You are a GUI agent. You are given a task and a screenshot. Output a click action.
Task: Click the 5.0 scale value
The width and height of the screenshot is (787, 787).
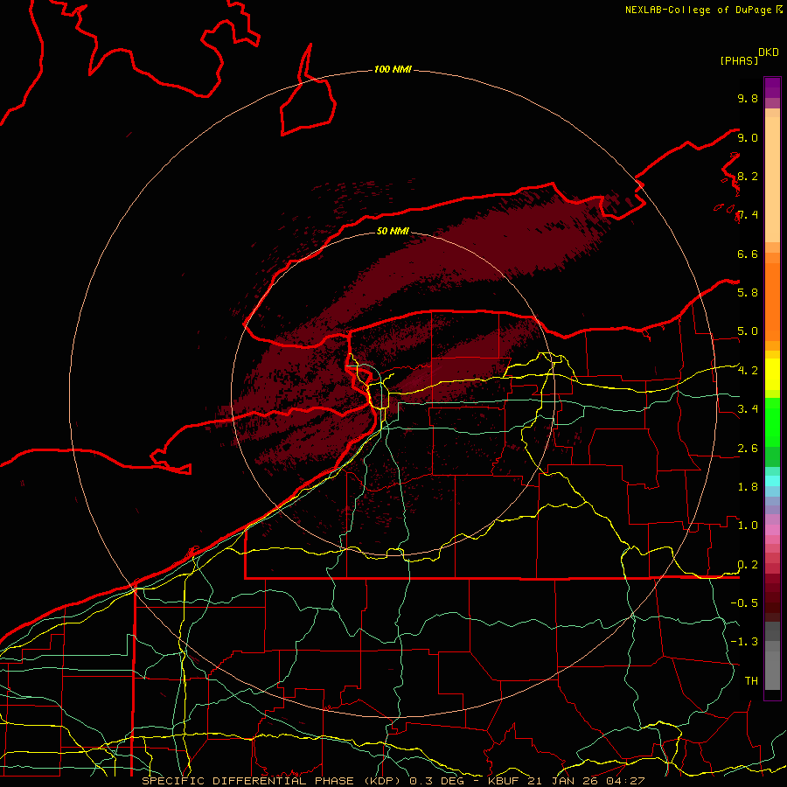point(748,331)
